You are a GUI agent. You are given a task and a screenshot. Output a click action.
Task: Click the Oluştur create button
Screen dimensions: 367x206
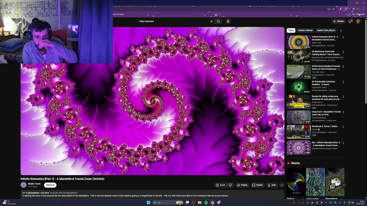(338, 21)
